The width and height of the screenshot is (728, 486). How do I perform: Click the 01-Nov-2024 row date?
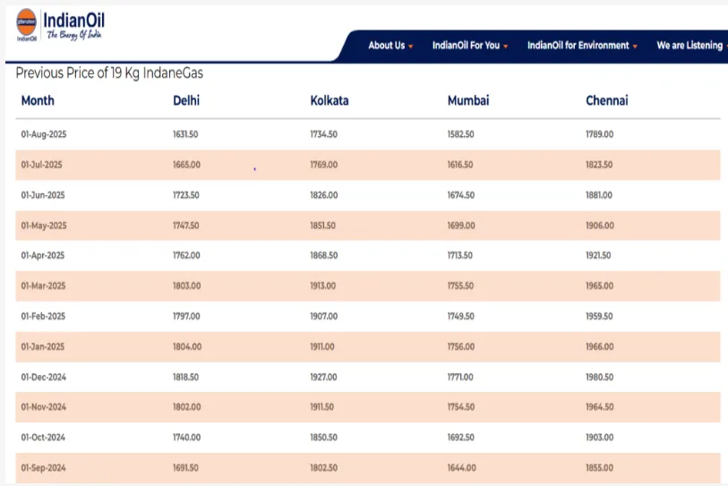(x=44, y=407)
